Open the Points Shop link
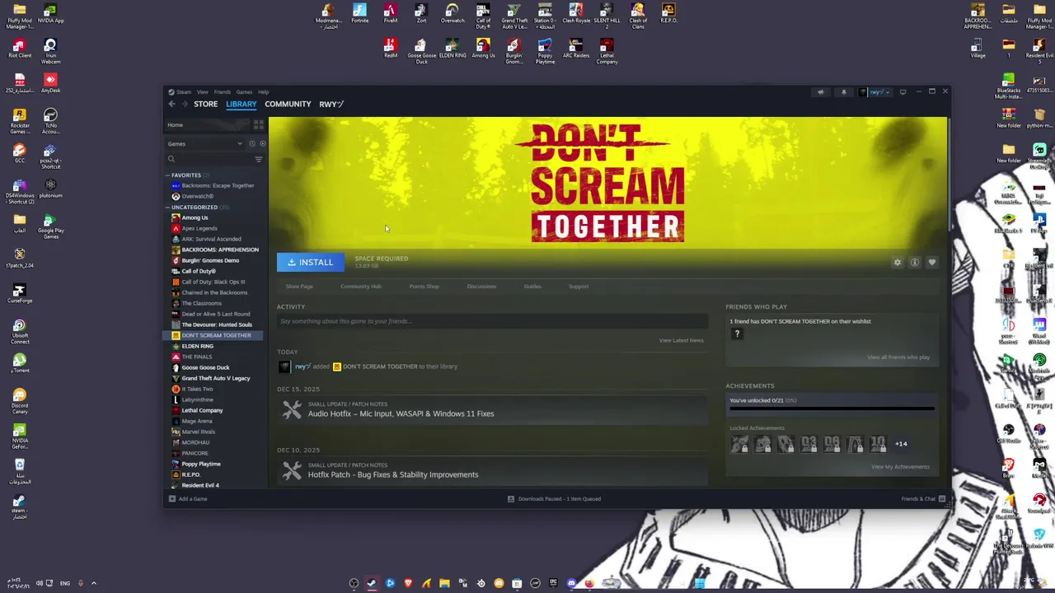The width and height of the screenshot is (1055, 593). (x=424, y=287)
